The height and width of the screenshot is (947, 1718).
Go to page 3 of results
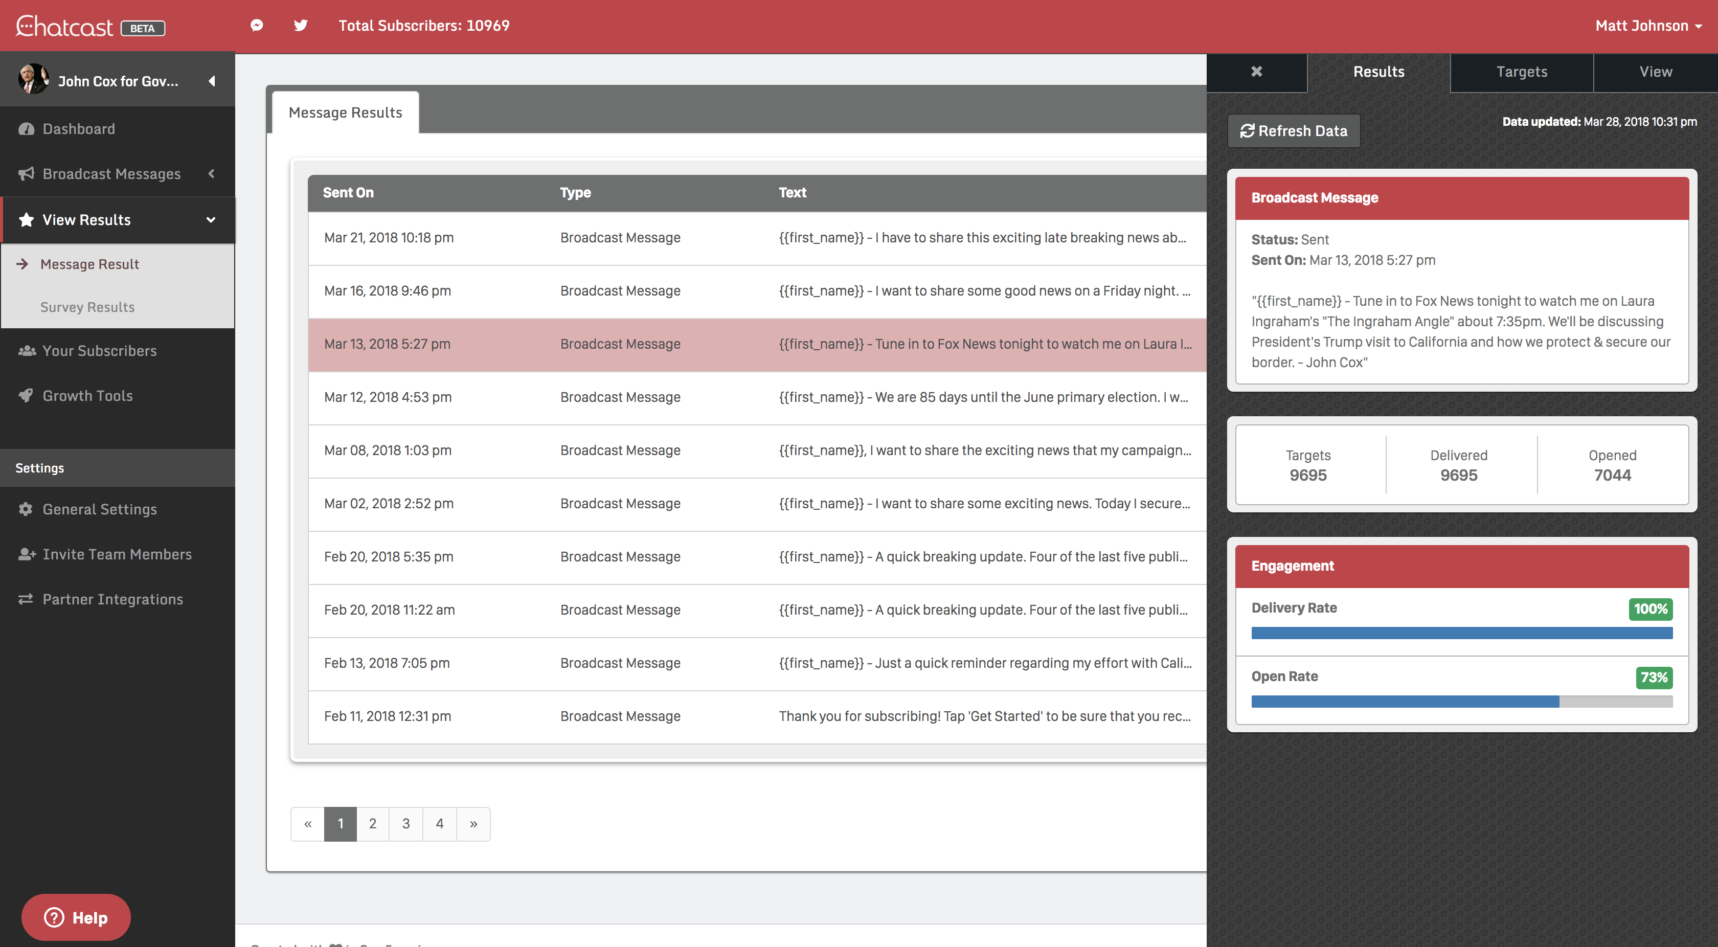pos(405,824)
